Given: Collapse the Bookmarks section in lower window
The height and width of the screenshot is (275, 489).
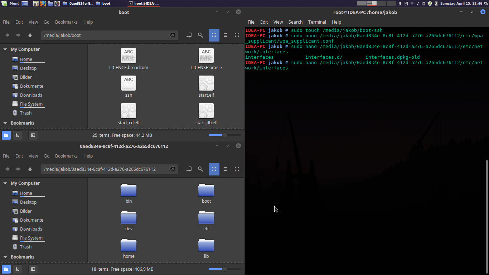Looking at the screenshot, I should pyautogui.click(x=5, y=257).
